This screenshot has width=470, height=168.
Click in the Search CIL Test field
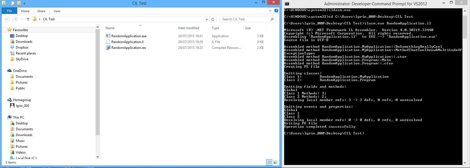click(x=245, y=19)
